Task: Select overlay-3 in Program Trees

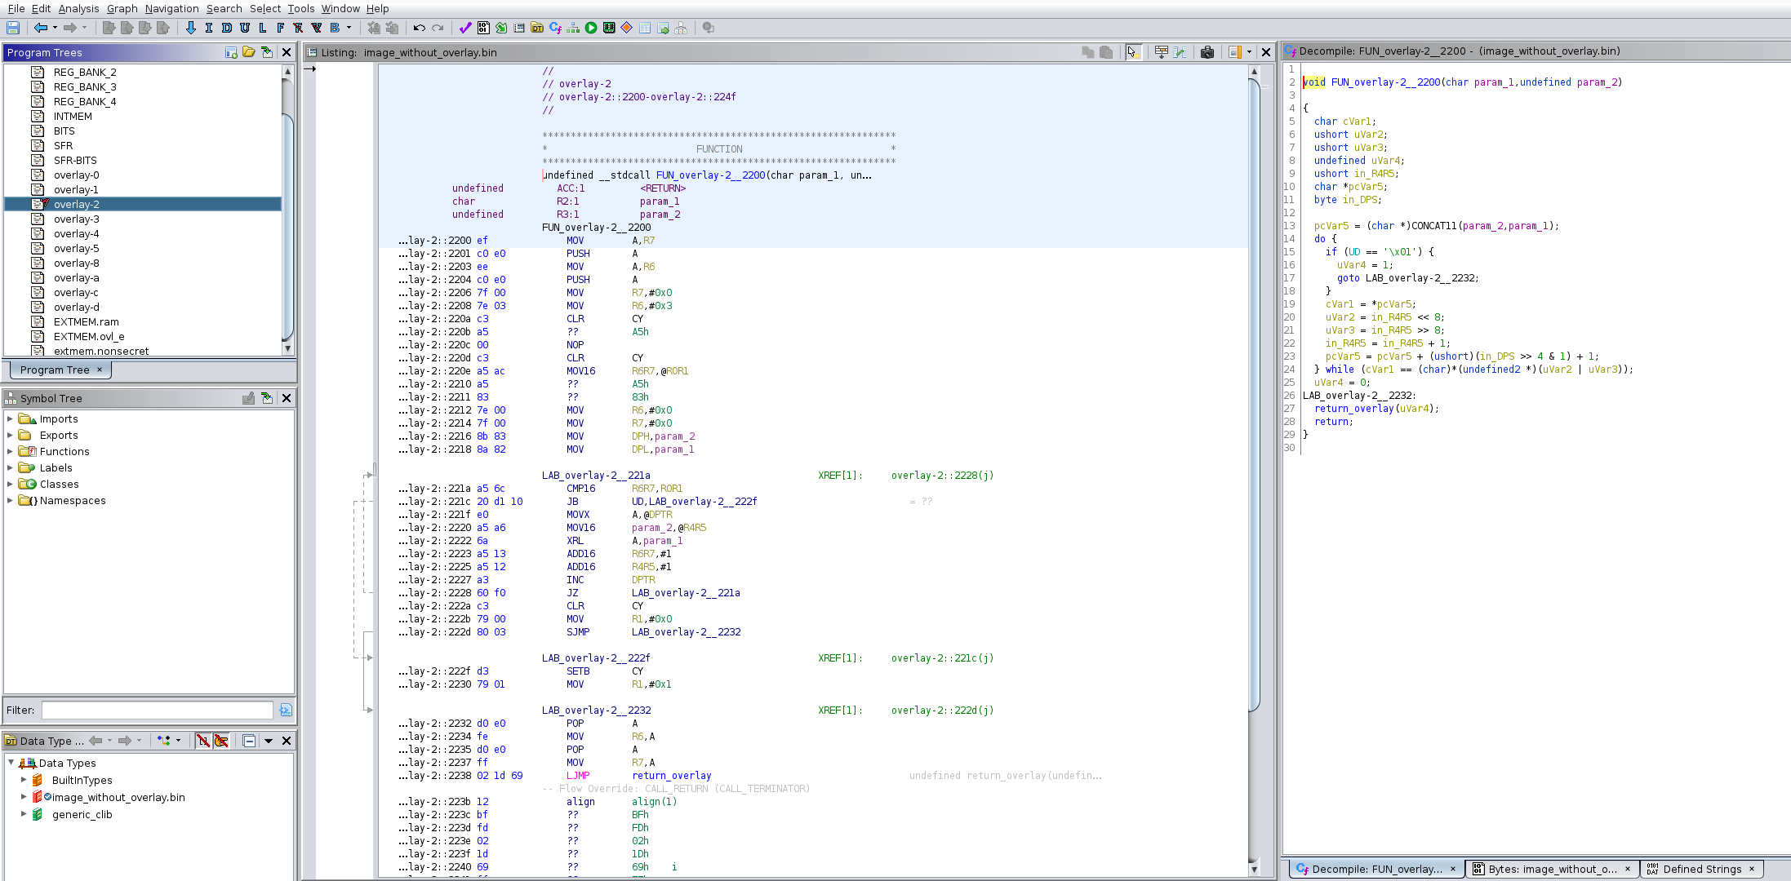Action: (x=76, y=219)
